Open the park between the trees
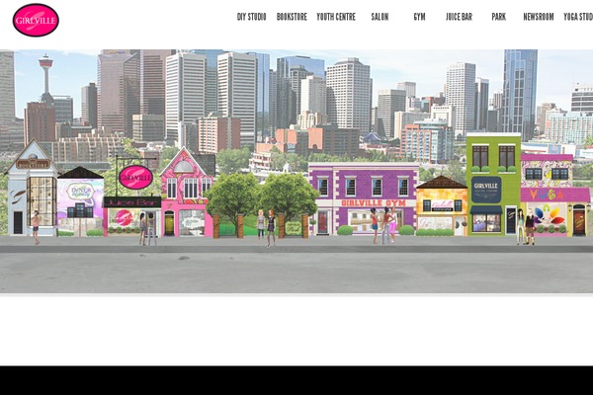 [x=261, y=206]
